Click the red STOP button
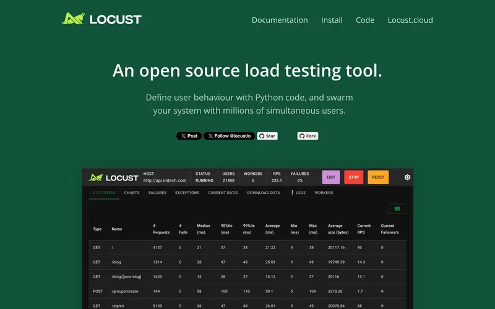 point(353,177)
